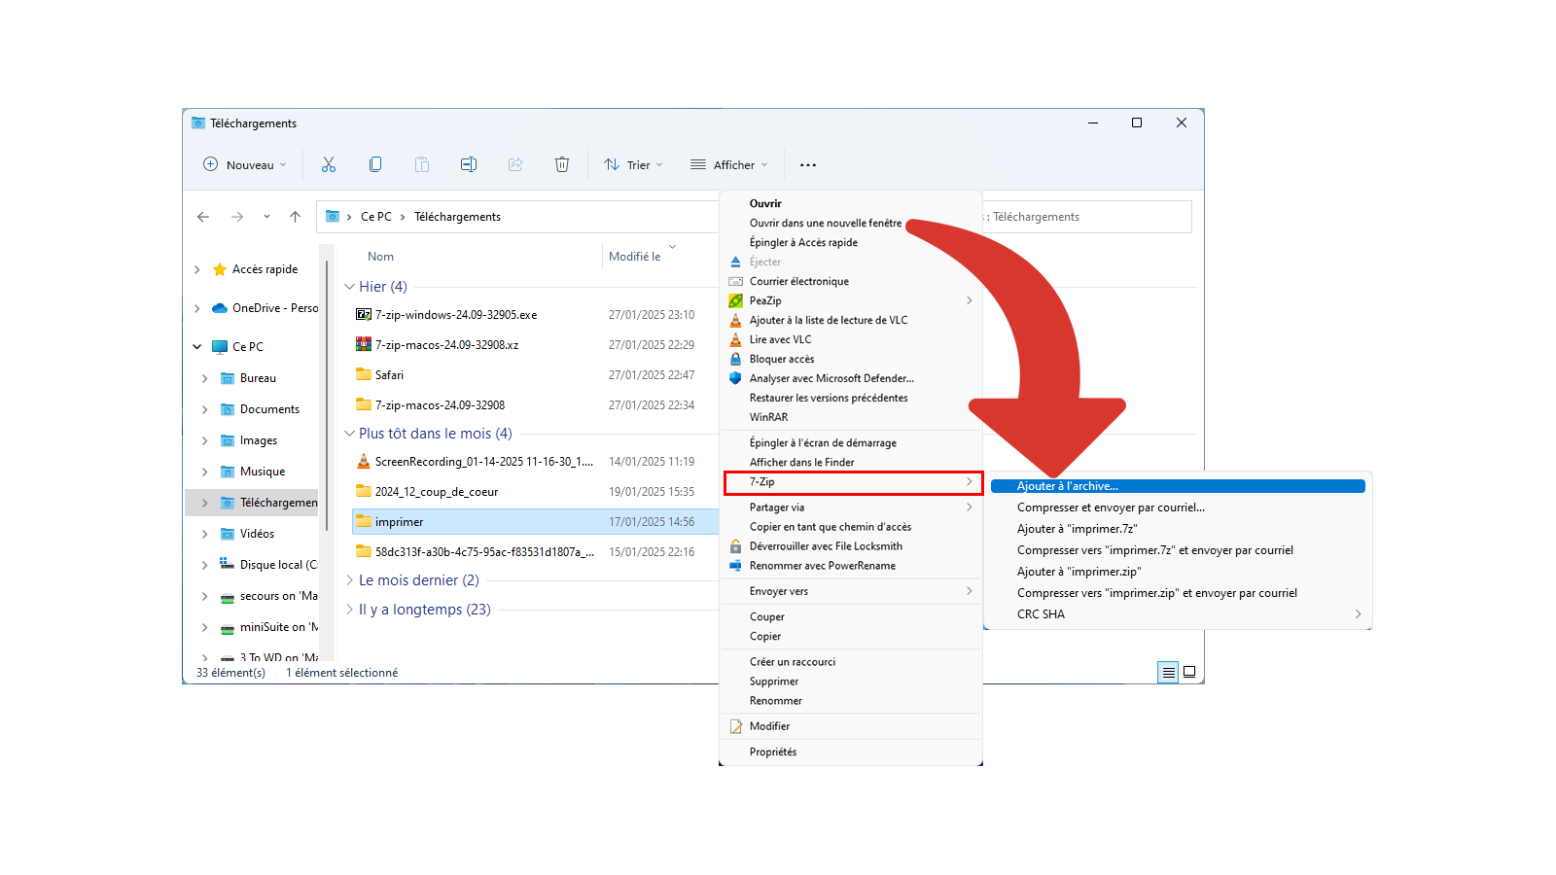Open the Trier sort dropdown
The image size is (1556, 875).
[633, 164]
